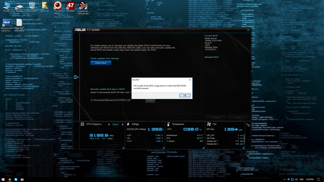Open the Recycle Bin icon
This screenshot has width=324, height=182.
click(x=32, y=7)
